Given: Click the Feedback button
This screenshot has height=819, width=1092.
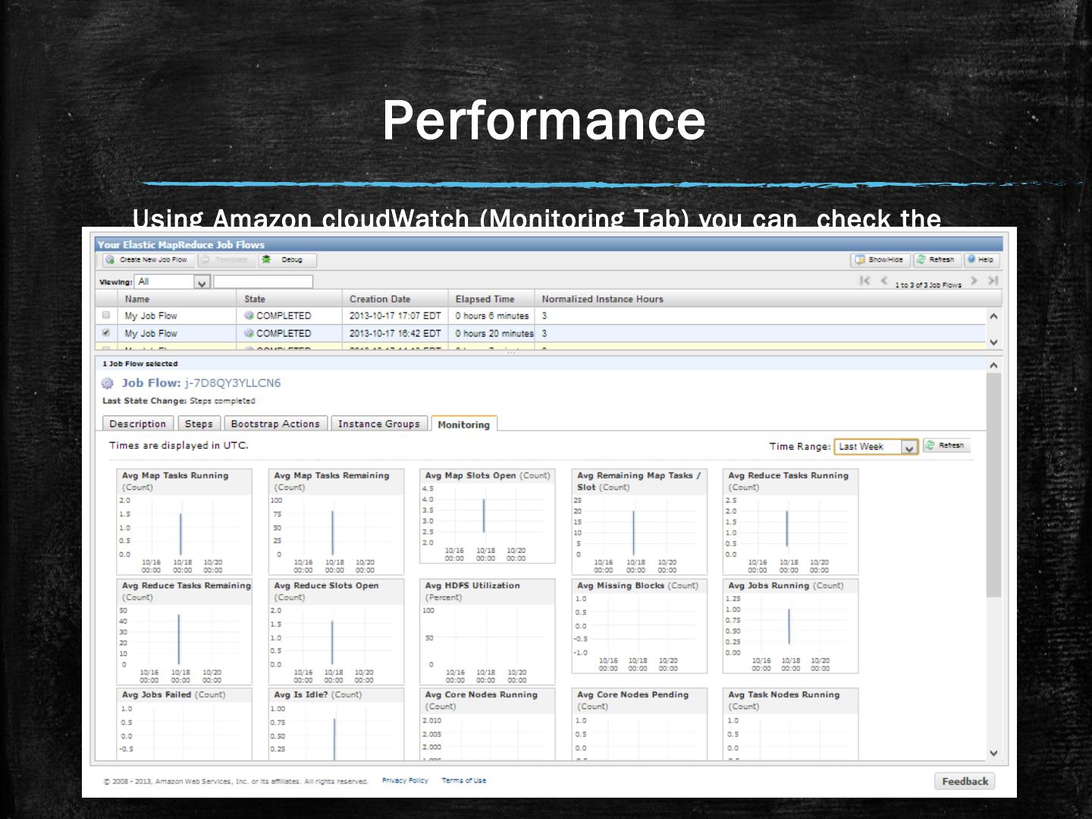Looking at the screenshot, I should 964,781.
